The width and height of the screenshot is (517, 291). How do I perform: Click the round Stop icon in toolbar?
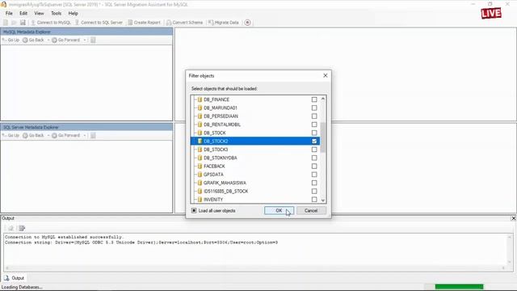click(x=248, y=23)
